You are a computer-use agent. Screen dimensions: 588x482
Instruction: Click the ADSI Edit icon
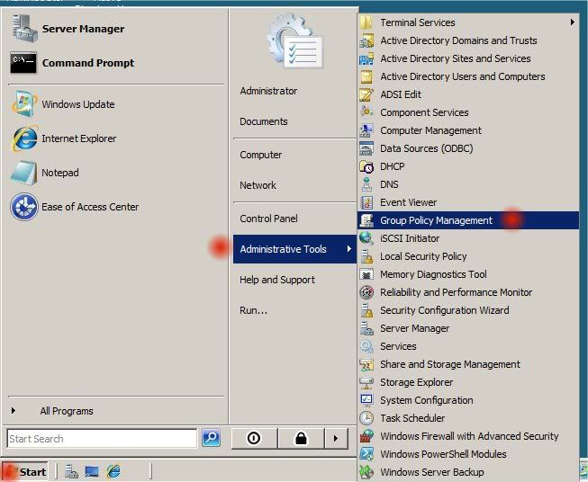(x=366, y=94)
